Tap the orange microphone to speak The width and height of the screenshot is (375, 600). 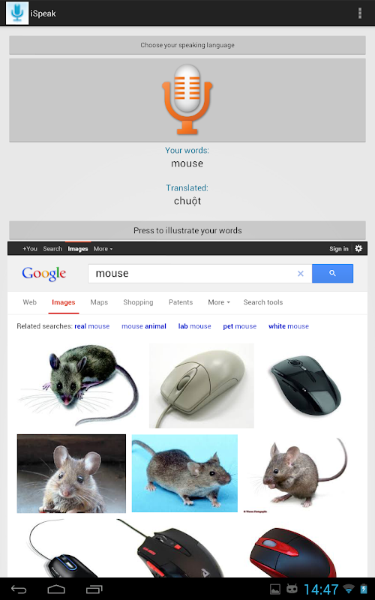[187, 100]
